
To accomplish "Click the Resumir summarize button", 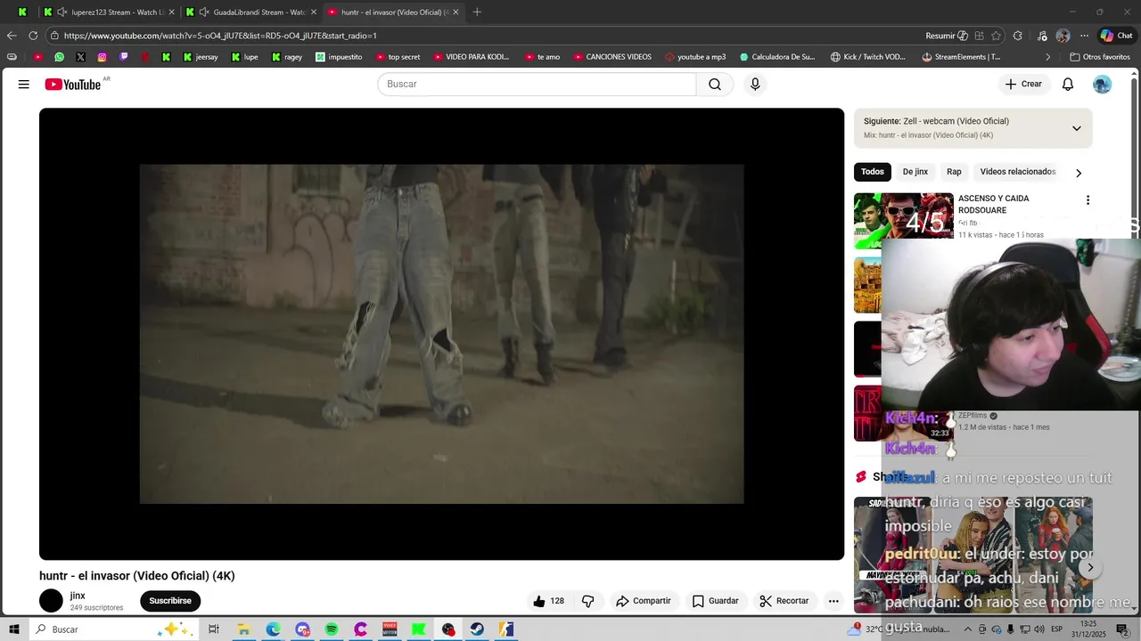I will pyautogui.click(x=947, y=36).
